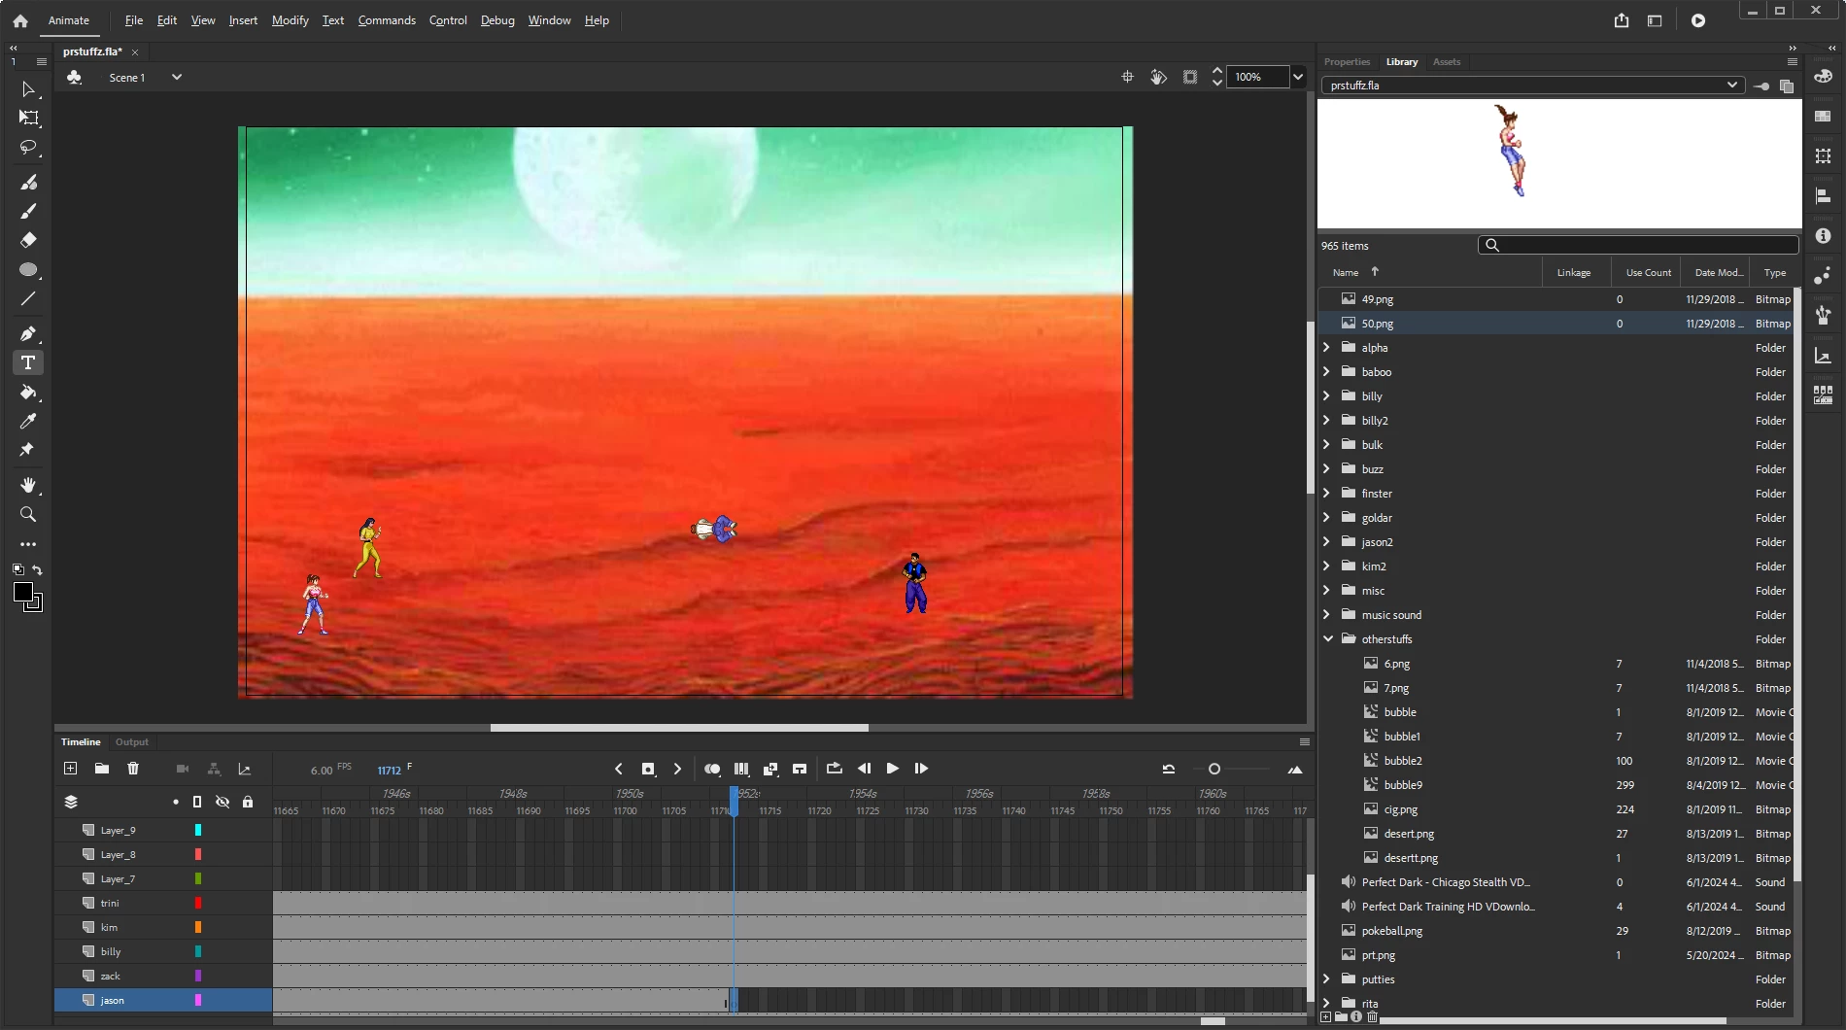Click the Test Movie play button
This screenshot has width=1846, height=1030.
(x=1698, y=20)
